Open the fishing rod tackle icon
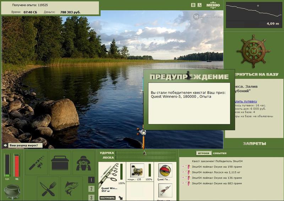 click(37, 163)
